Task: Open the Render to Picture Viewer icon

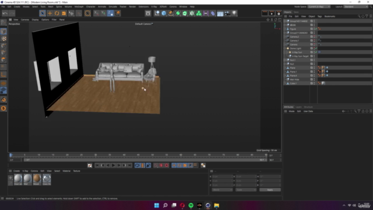Action: (272, 13)
